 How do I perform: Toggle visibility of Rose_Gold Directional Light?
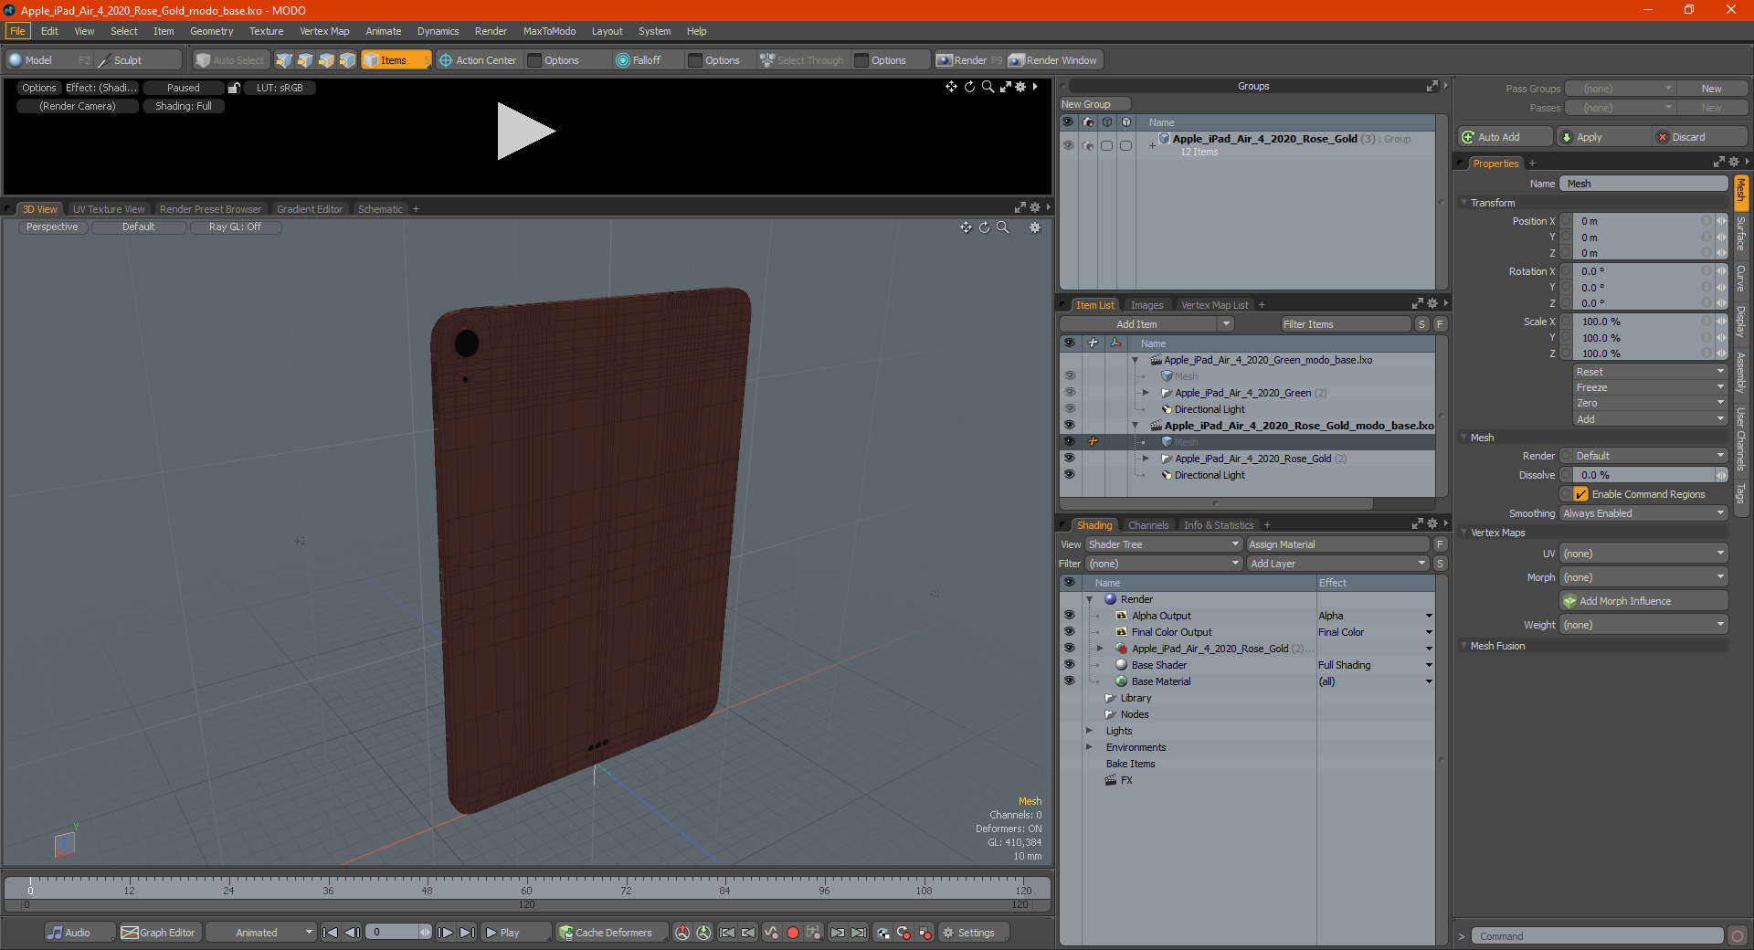[1069, 475]
